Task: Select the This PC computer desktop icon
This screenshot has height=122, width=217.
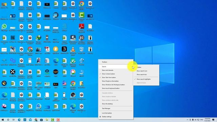Action: click(81, 73)
